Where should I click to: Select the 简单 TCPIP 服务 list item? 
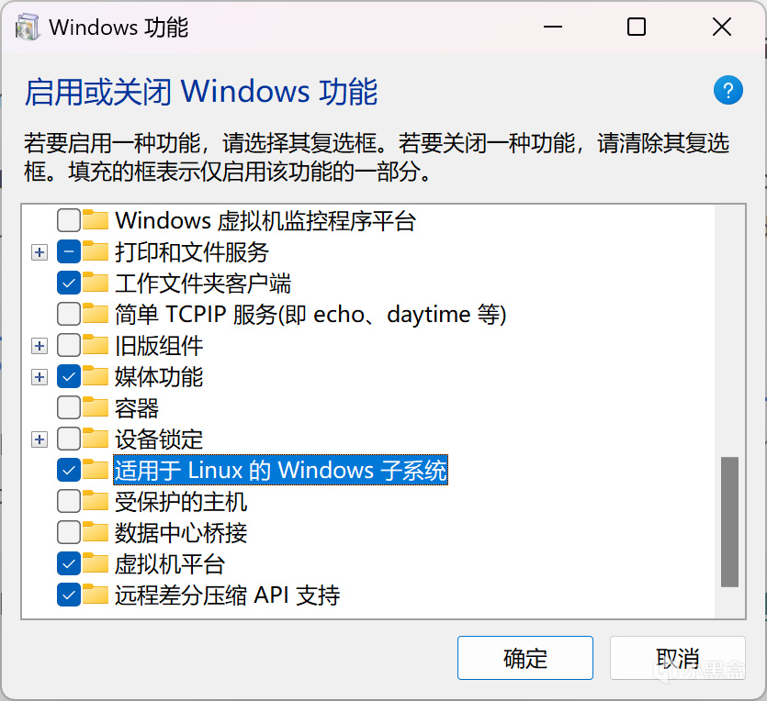pyautogui.click(x=310, y=314)
